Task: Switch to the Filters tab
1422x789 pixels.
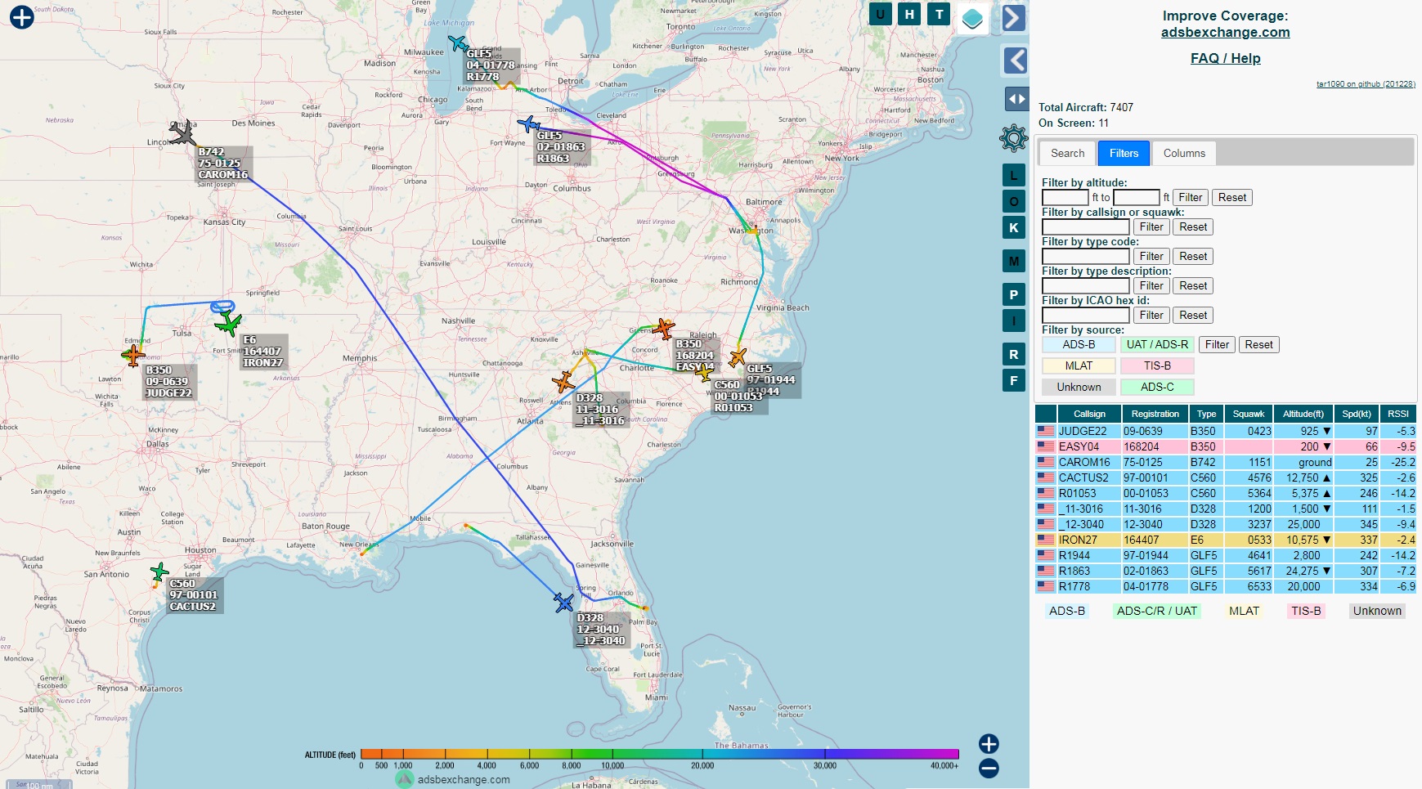Action: click(x=1124, y=153)
